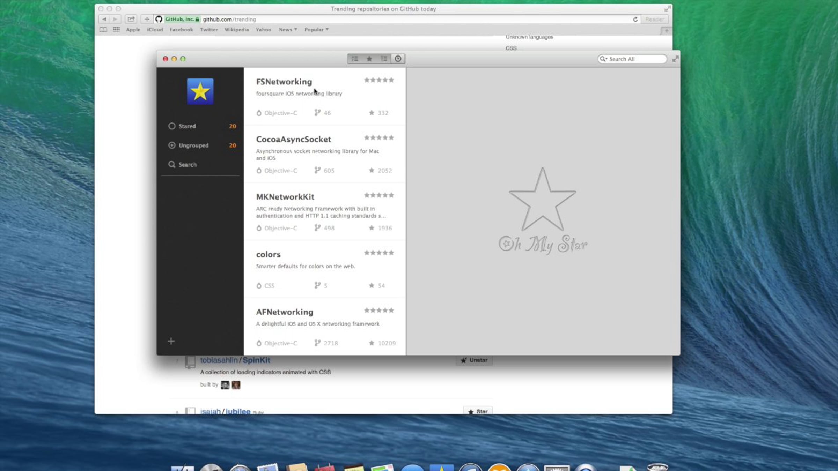
Task: Sort by star with toolbar star icon
Action: click(369, 59)
